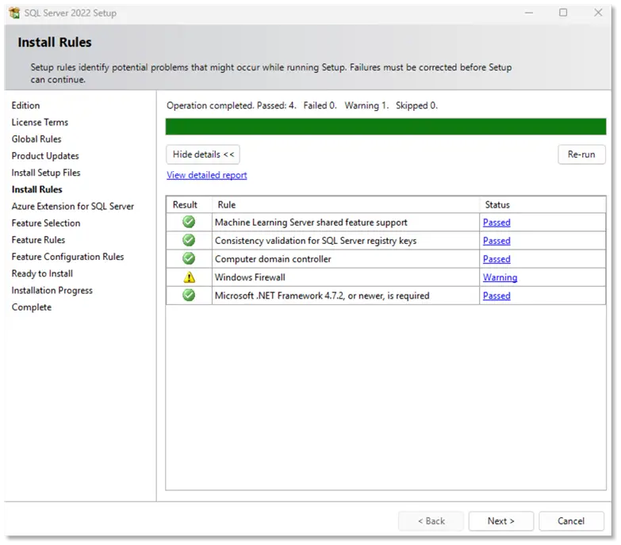Click yellow warning icon for Windows Firewall

tap(190, 276)
